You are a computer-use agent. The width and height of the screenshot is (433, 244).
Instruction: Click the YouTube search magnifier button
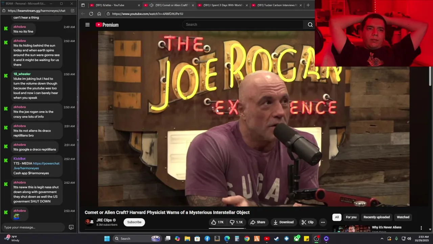click(310, 24)
